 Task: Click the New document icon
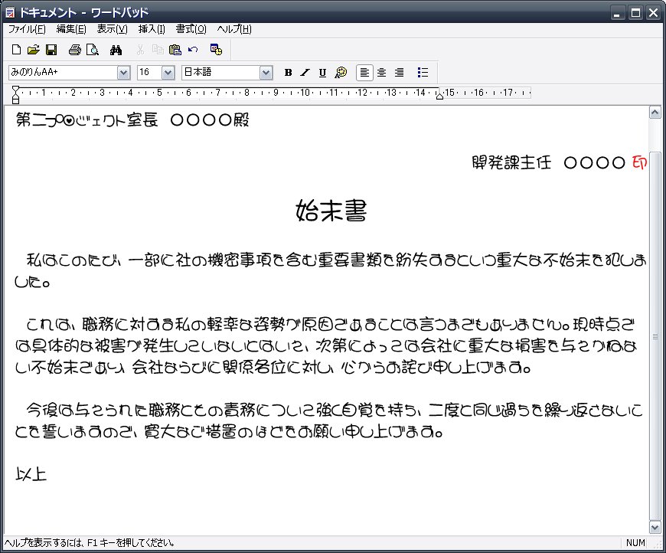coord(16,51)
